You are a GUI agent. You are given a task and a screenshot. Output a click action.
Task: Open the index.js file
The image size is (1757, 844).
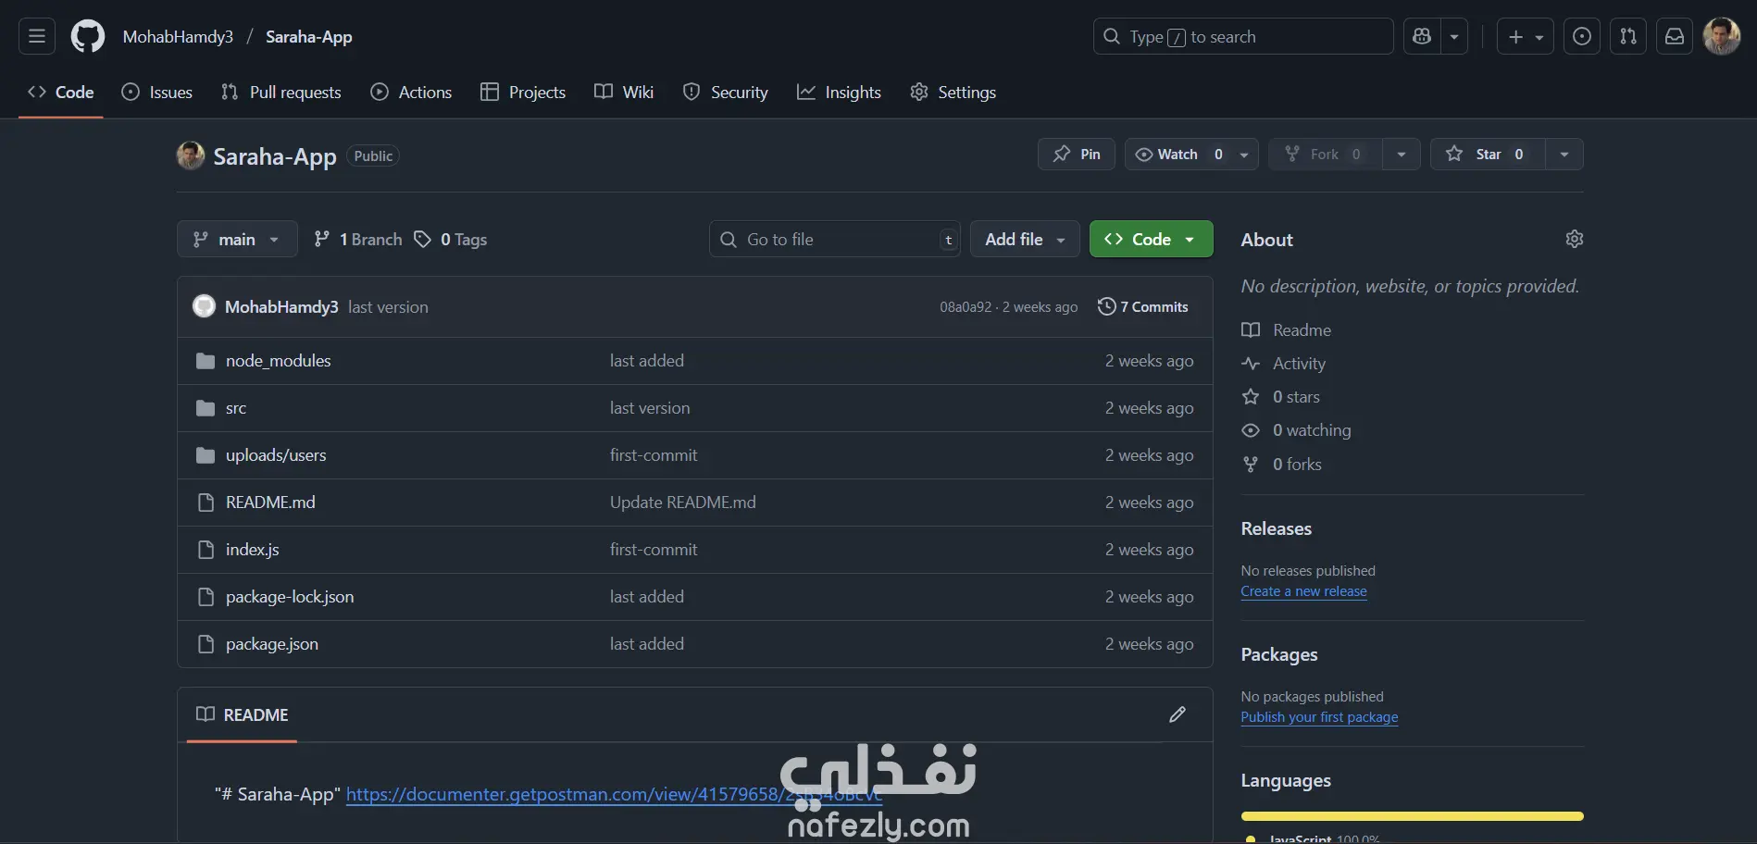(x=253, y=550)
